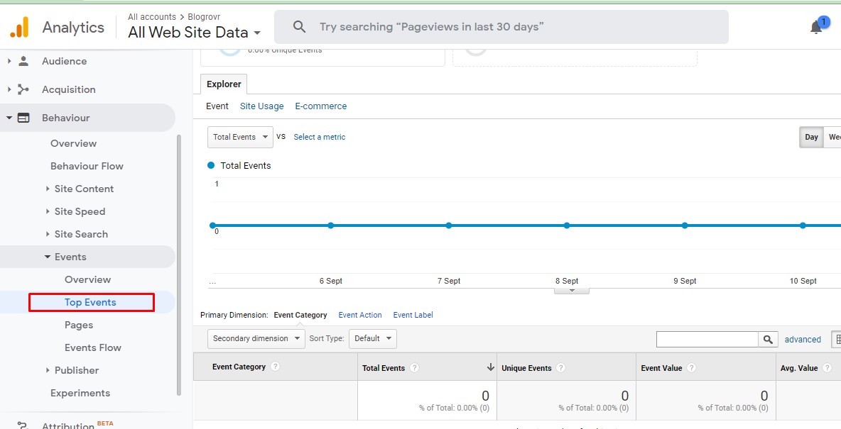Image resolution: width=841 pixels, height=429 pixels.
Task: Click the Total Events legend label
Action: point(246,165)
